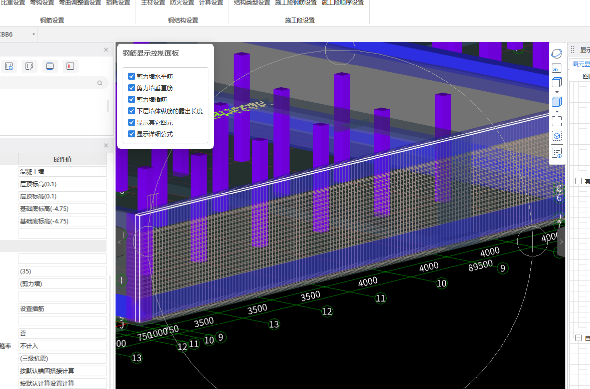Click the component list vertical scrollbar
This screenshot has height=389, width=590.
(x=108, y=106)
